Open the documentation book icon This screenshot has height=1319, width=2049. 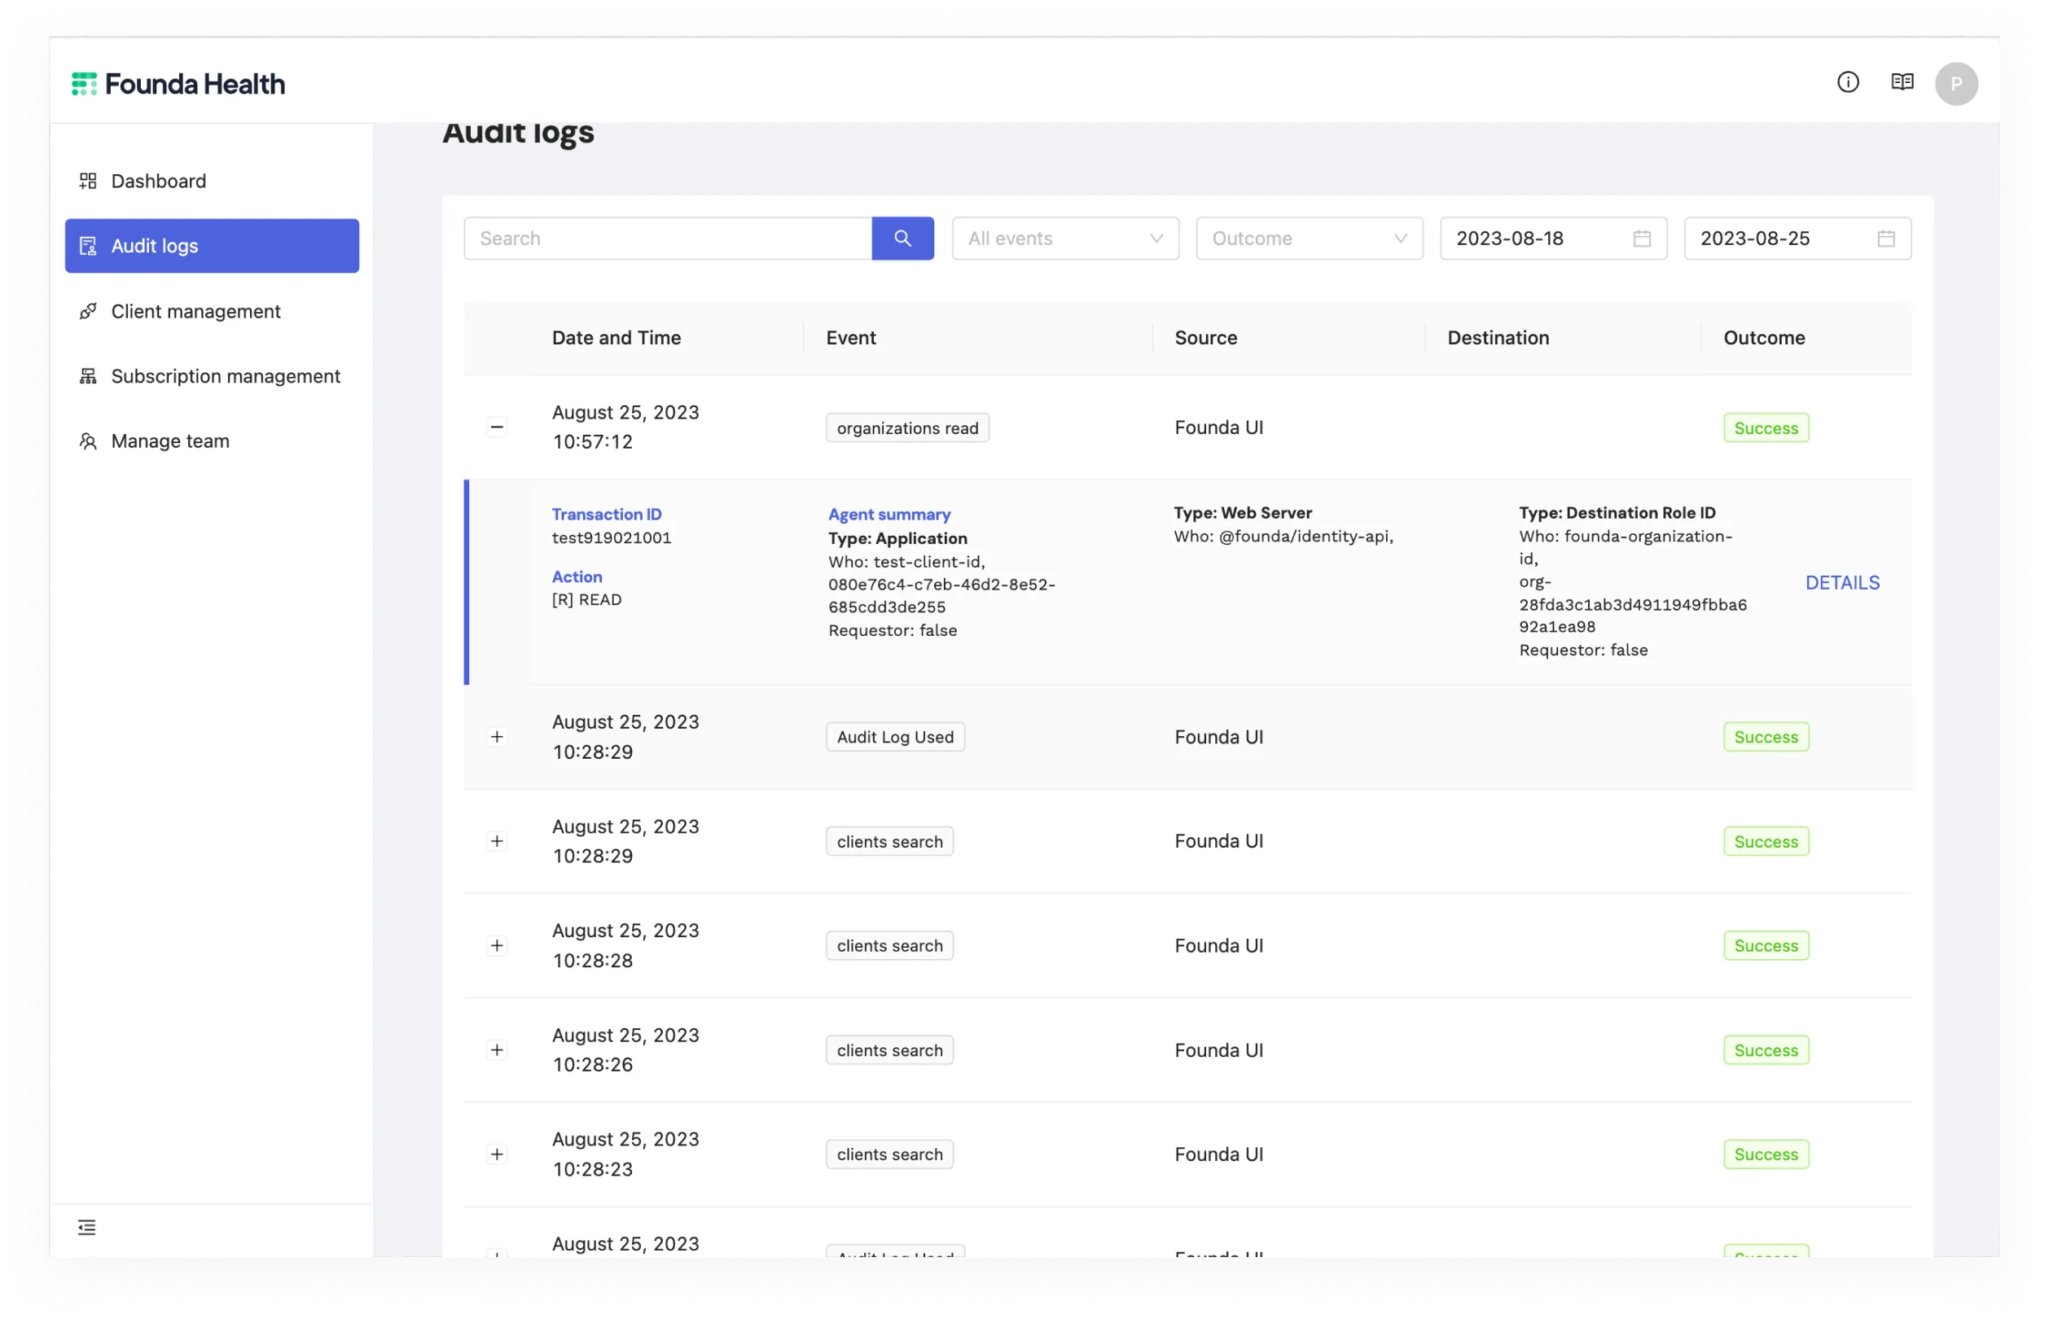point(1902,82)
